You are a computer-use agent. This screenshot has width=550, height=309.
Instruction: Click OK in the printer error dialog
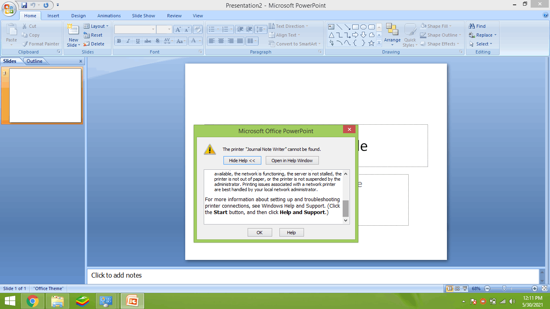point(260,233)
